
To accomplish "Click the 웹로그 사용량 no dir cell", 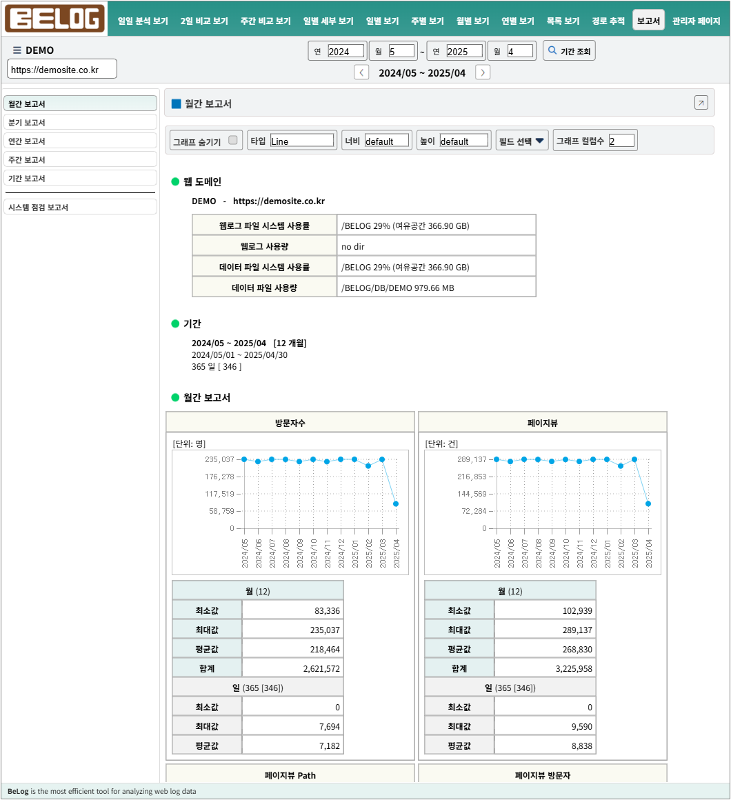I will pos(436,246).
